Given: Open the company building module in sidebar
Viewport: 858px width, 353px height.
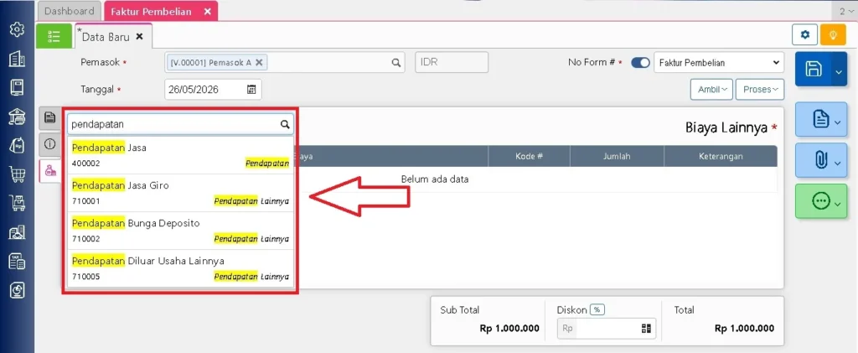Looking at the screenshot, I should coord(17,58).
